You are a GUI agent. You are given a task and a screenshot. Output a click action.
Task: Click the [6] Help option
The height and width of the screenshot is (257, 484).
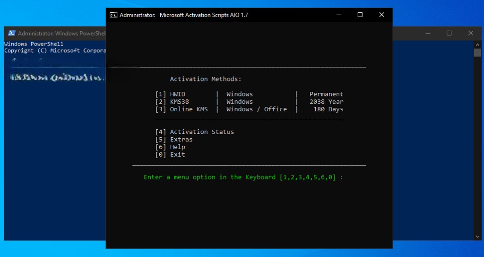pyautogui.click(x=170, y=147)
